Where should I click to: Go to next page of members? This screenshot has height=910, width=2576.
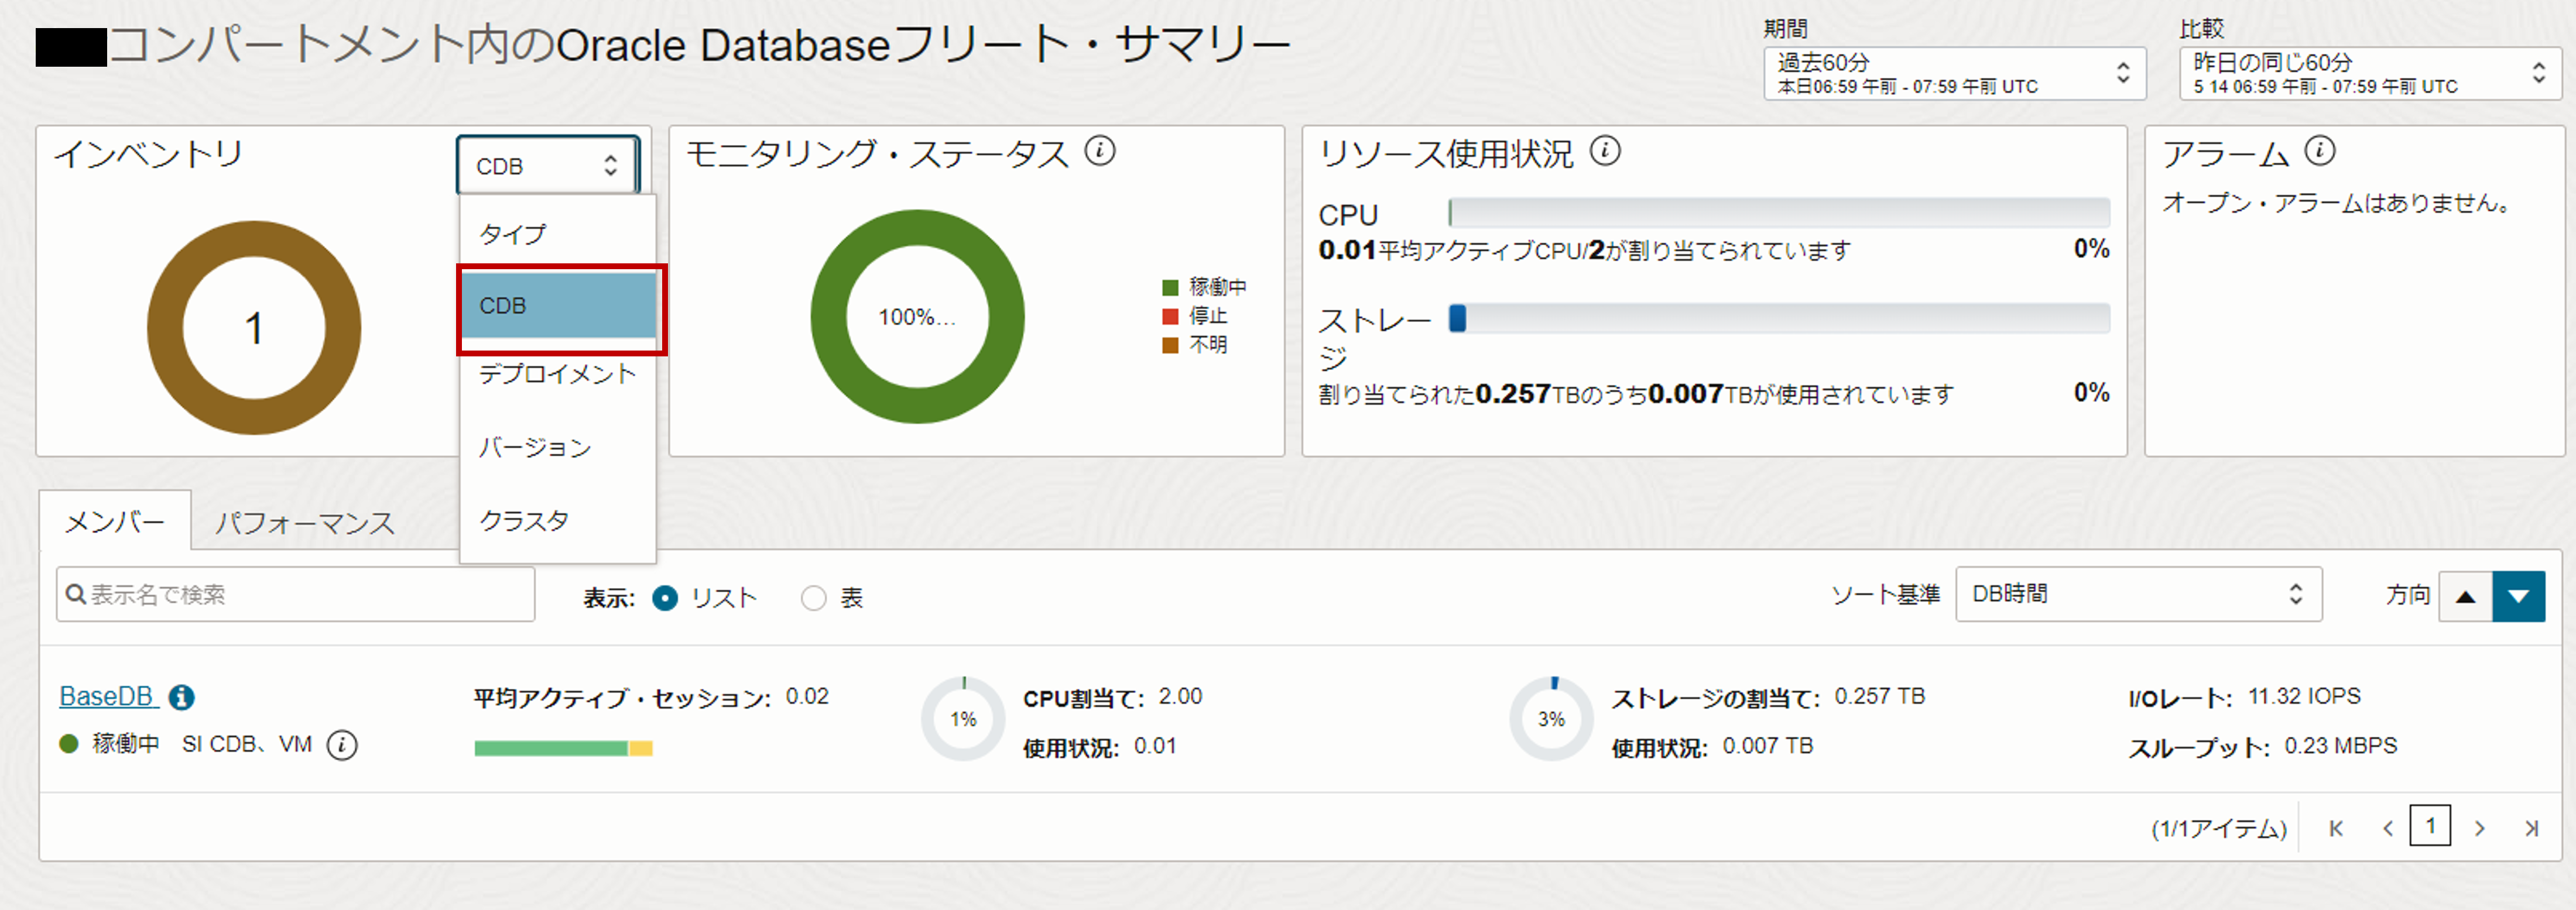click(2480, 828)
